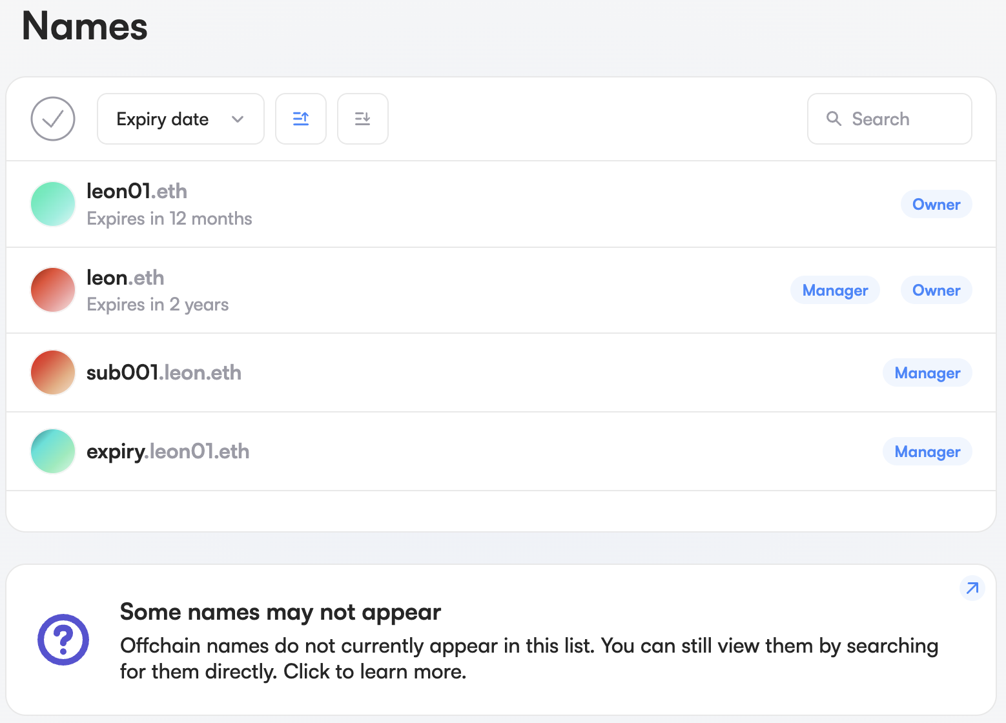Click the Manager tag on leon.eth
The image size is (1006, 723).
pyautogui.click(x=835, y=290)
